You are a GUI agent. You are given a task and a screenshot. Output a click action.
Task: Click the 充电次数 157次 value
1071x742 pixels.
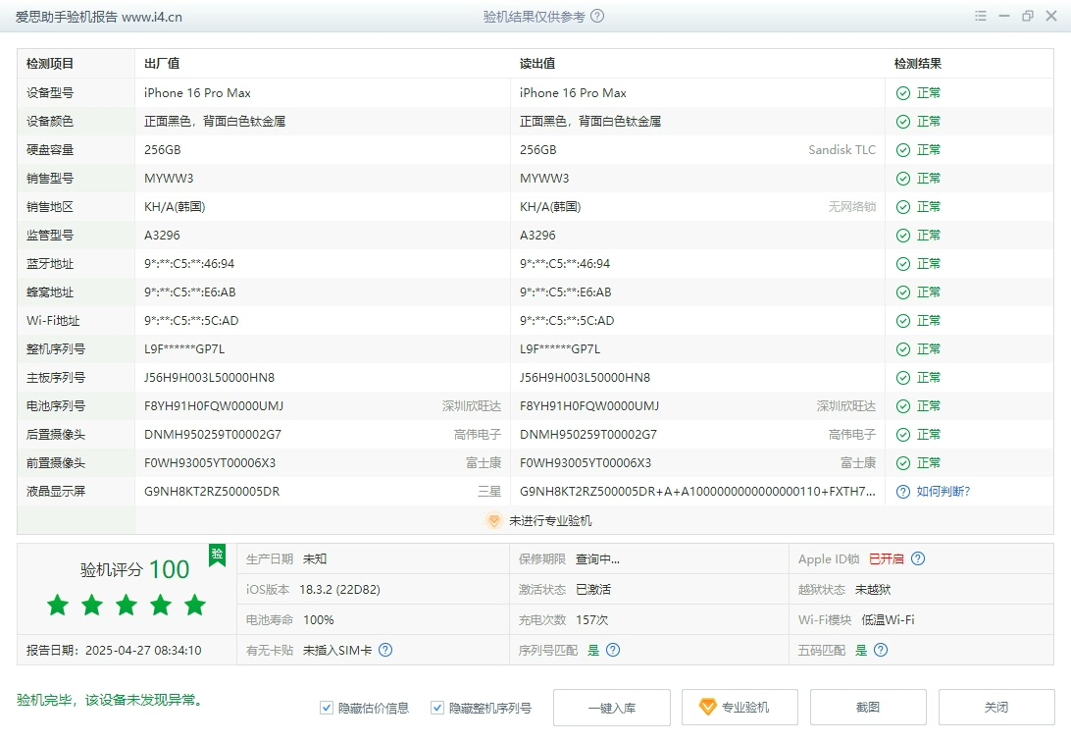pos(592,619)
